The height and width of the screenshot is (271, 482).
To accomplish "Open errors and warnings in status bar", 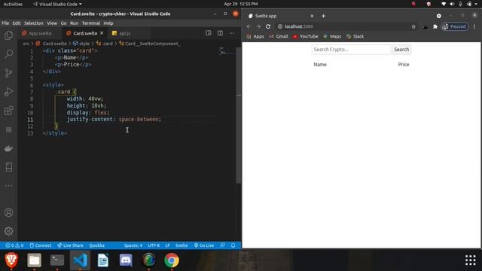I will [14, 245].
